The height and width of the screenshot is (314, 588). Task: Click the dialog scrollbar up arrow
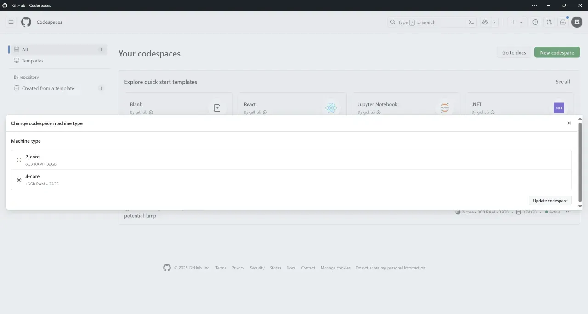click(580, 119)
